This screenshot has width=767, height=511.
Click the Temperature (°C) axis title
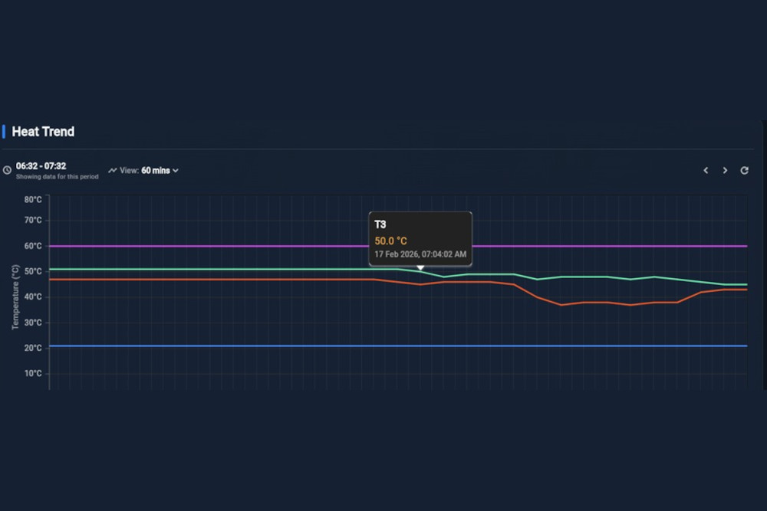[x=15, y=297]
